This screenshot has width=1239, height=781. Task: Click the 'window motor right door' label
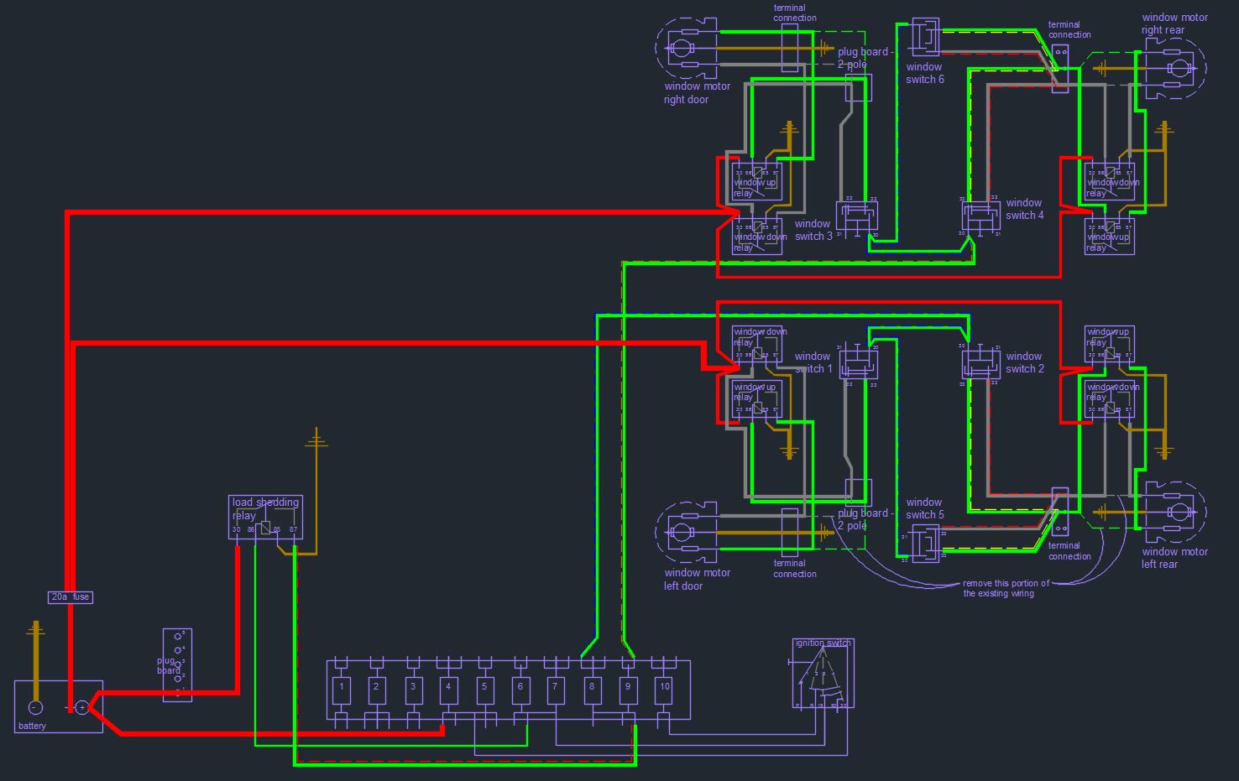pos(697,92)
